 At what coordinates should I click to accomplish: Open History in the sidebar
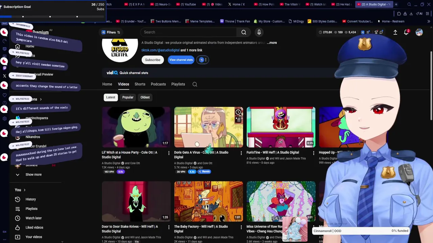pyautogui.click(x=30, y=199)
